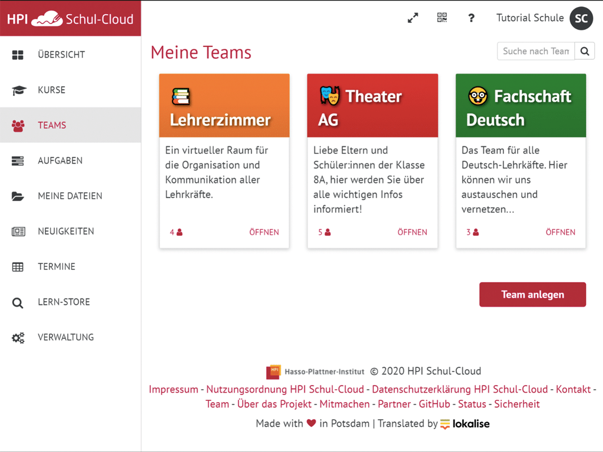Select Tutorial Schule in the top bar
The image size is (603, 452).
point(529,18)
